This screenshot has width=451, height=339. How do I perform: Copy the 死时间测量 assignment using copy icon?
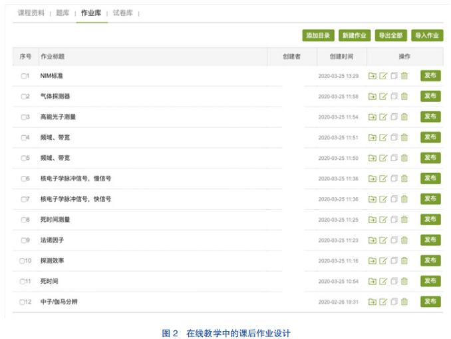coord(394,220)
